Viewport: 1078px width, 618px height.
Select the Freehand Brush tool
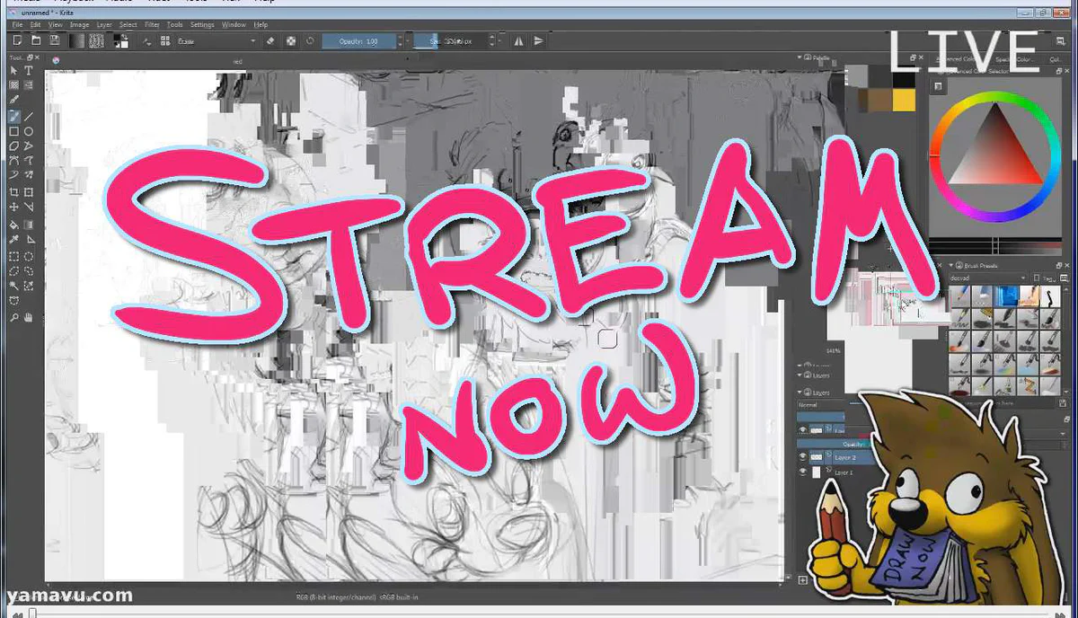pos(14,117)
